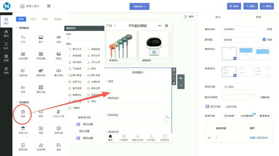Switch to the 信息库 tab
Screen dimensions: 279x156
pyautogui.click(x=58, y=19)
